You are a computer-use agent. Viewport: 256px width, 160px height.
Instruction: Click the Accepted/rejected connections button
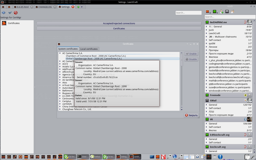(x=119, y=23)
